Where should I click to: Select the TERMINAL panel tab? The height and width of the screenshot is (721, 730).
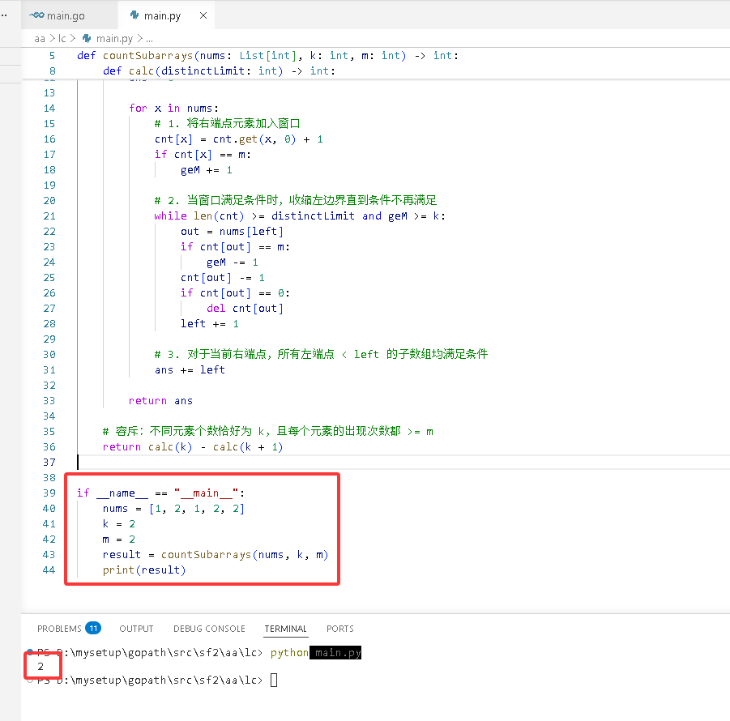click(x=285, y=629)
